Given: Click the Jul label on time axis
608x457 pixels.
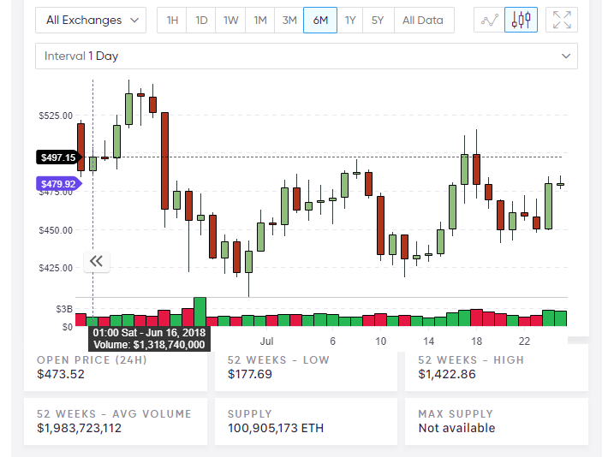Looking at the screenshot, I should tap(266, 340).
